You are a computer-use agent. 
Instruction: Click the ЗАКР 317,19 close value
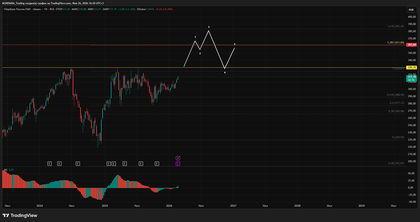(110, 9)
